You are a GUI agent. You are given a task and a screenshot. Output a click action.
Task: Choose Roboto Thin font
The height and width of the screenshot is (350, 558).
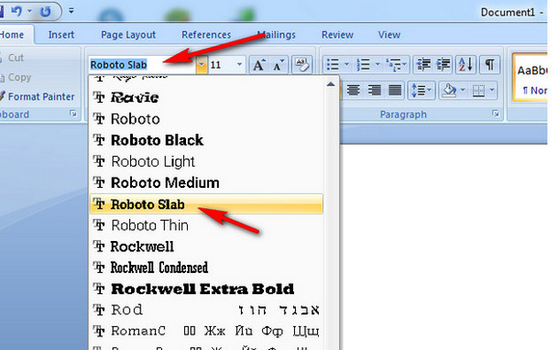(x=206, y=225)
